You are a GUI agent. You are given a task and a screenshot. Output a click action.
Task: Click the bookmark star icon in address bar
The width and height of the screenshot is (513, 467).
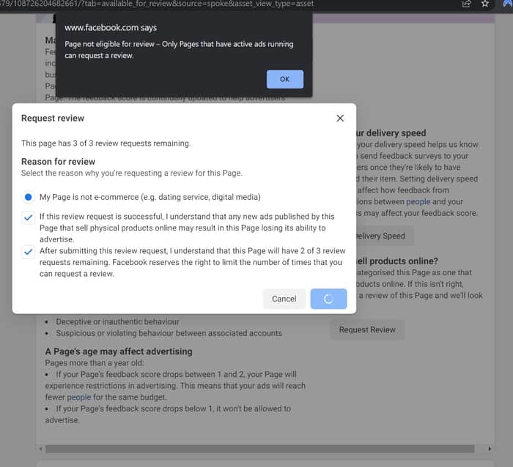click(x=485, y=4)
